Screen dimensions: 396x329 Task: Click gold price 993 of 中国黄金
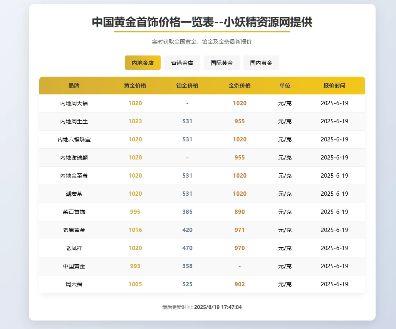pyautogui.click(x=135, y=266)
